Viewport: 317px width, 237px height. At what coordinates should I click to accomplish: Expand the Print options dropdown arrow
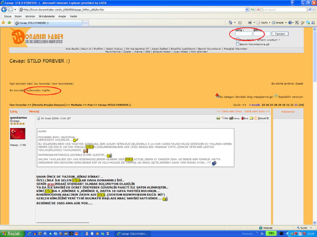254,23
